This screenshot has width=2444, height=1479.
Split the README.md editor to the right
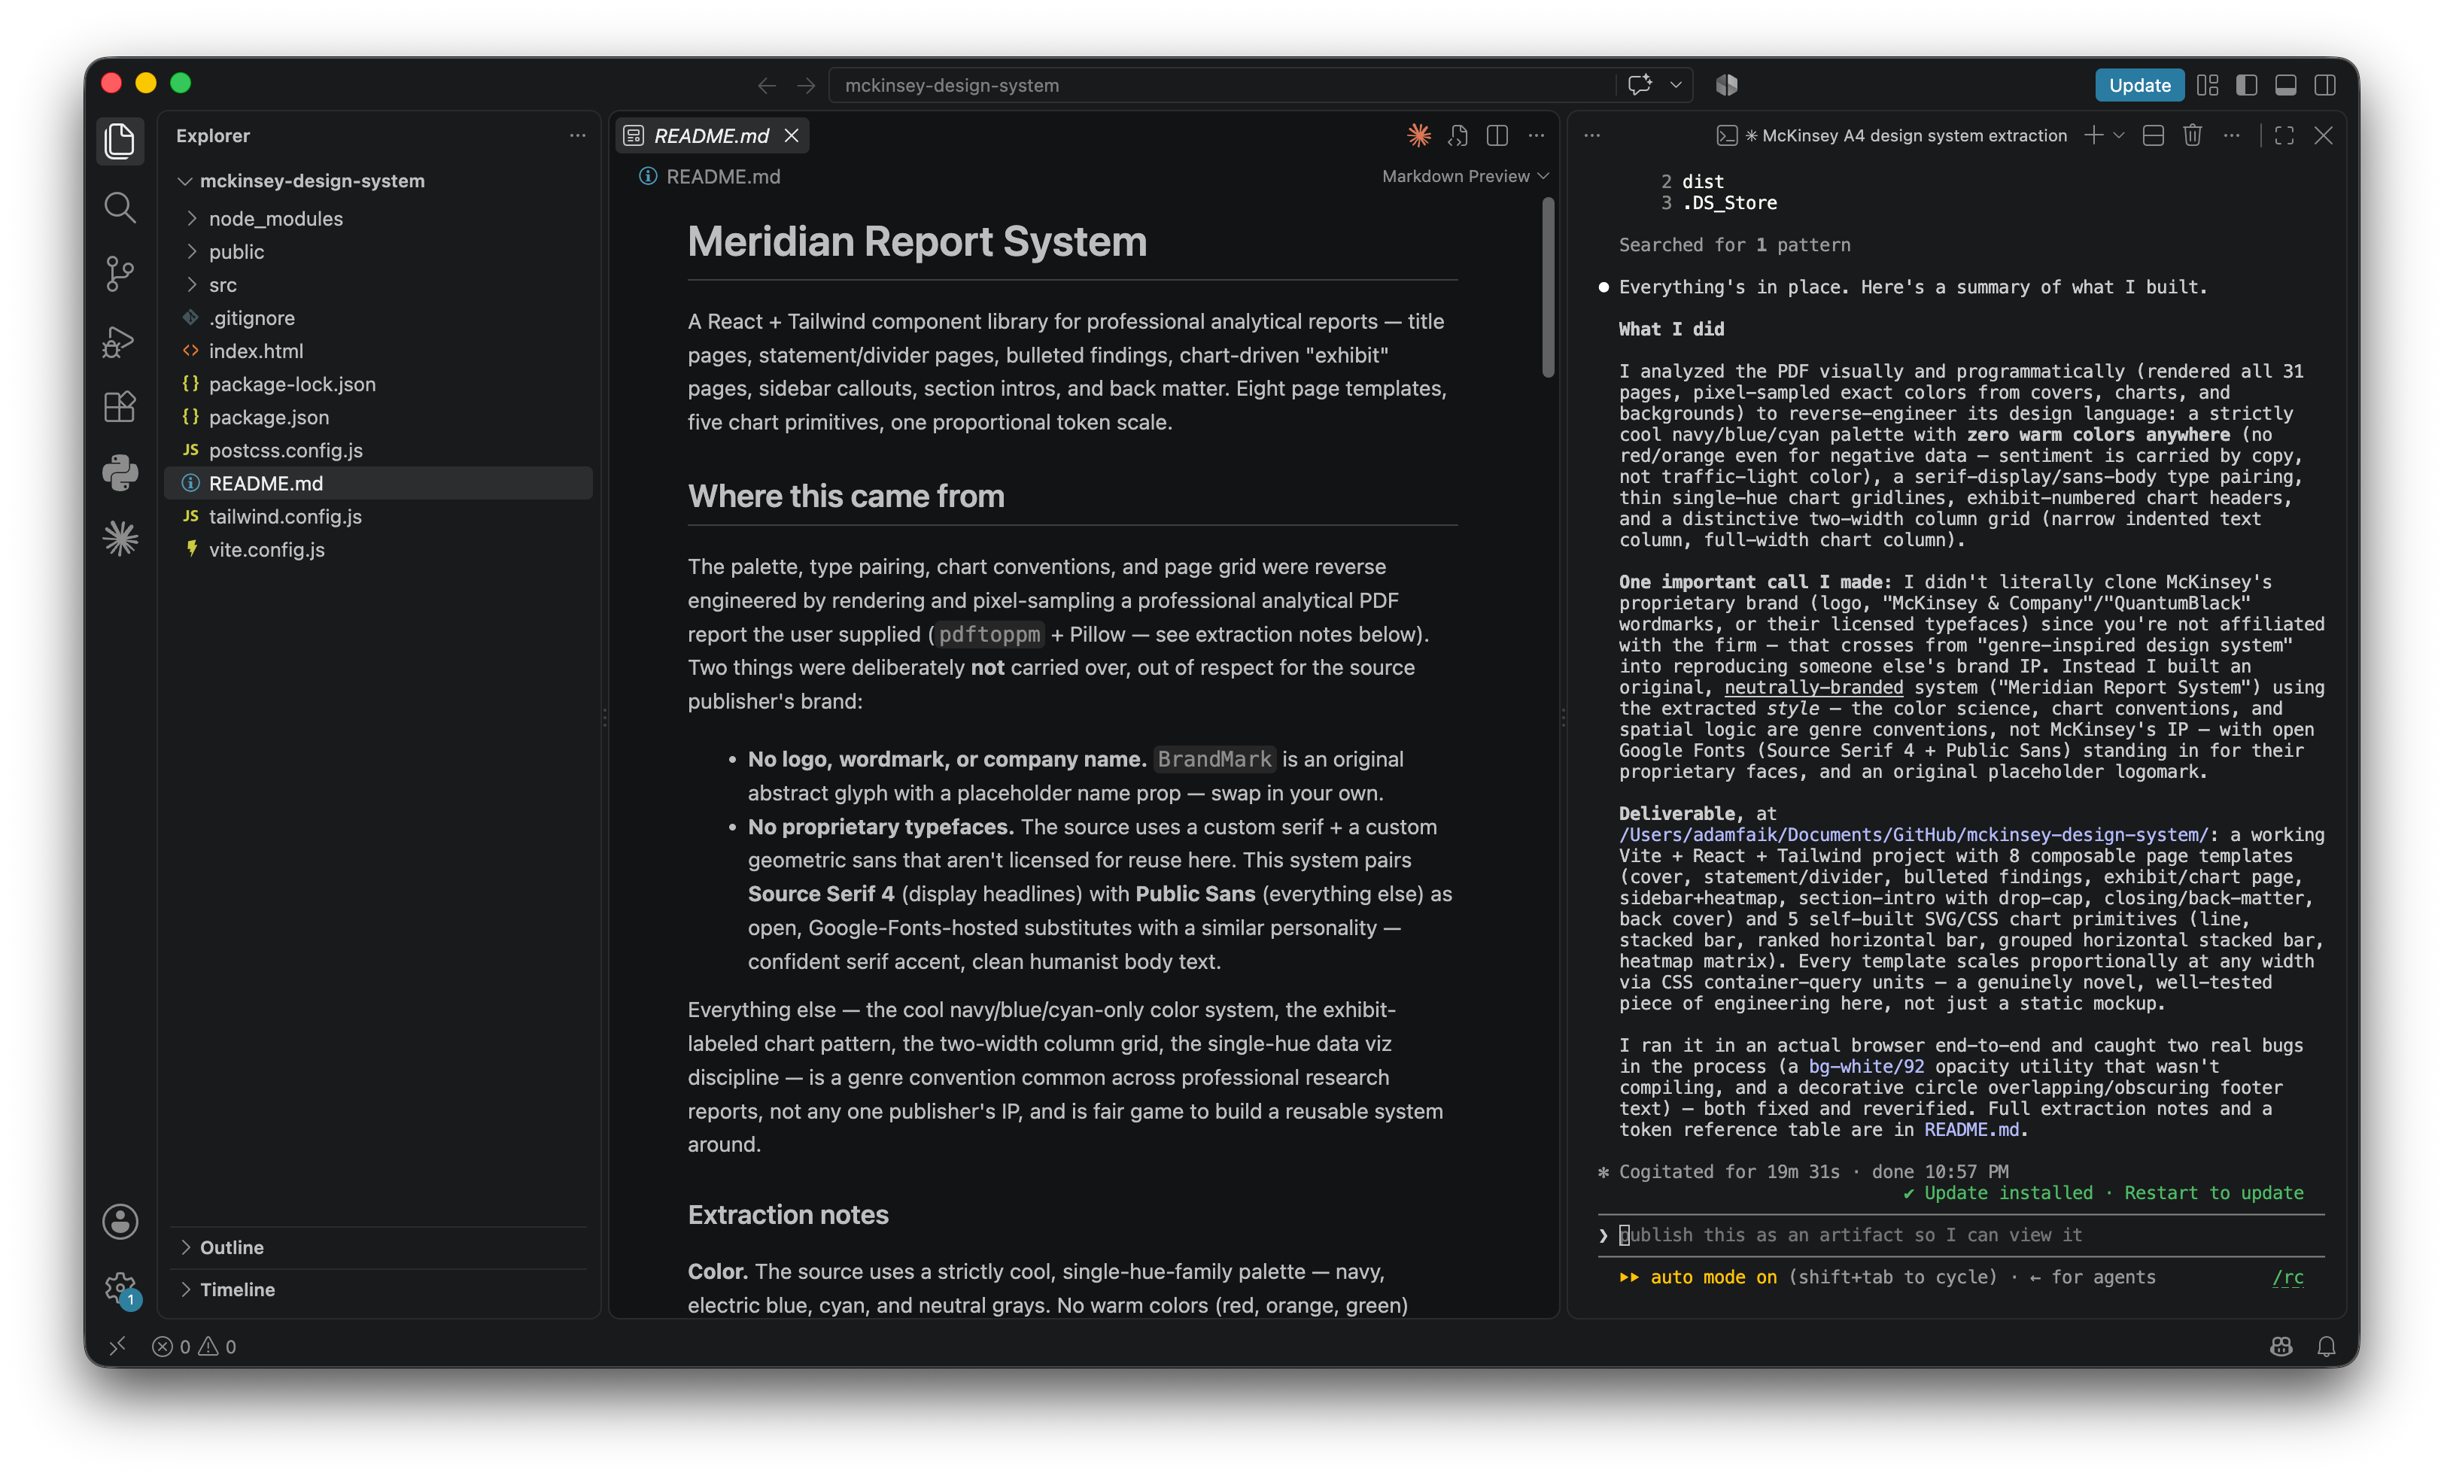(1497, 136)
